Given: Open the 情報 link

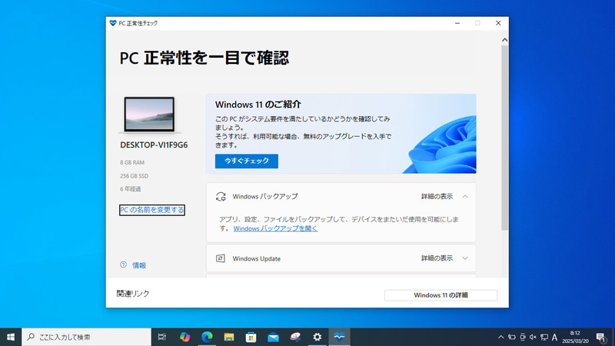Looking at the screenshot, I should pyautogui.click(x=139, y=265).
